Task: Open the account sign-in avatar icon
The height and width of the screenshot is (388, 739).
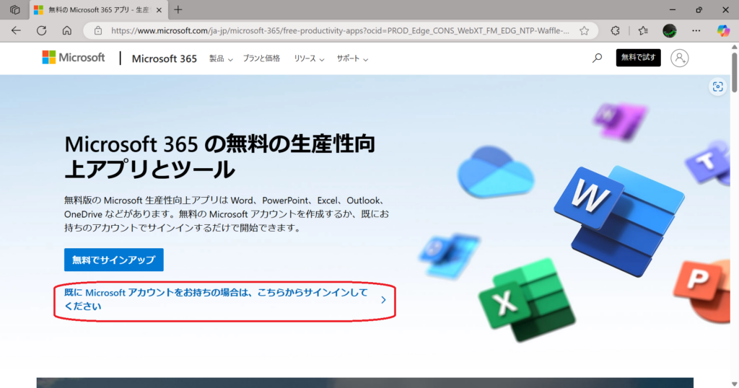Action: point(679,58)
